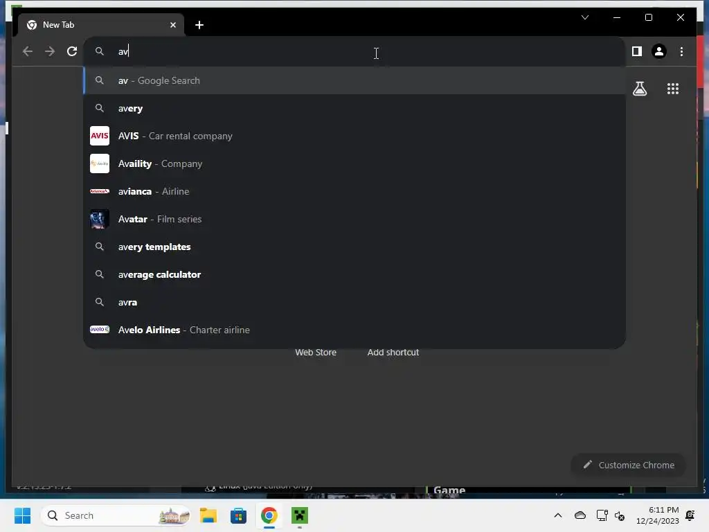The image size is (709, 532).
Task: Select Avelo Airlines charter airline suggestion
Action: point(354,330)
